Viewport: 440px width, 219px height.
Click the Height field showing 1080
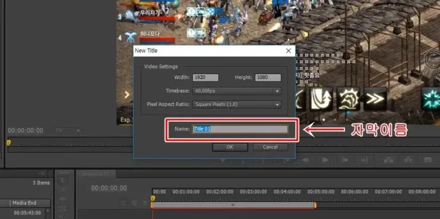click(268, 78)
